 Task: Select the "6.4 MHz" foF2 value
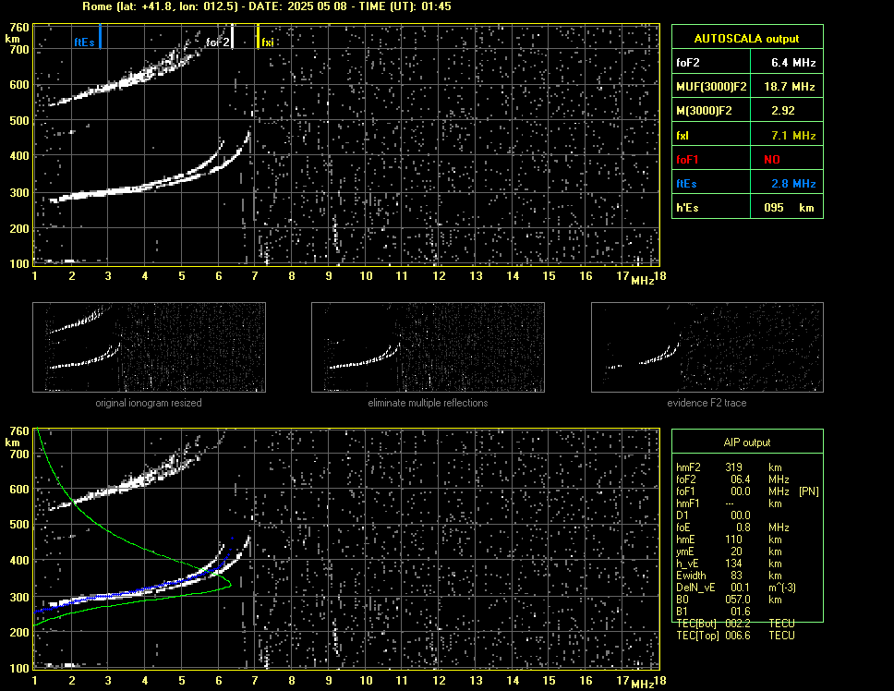[x=793, y=63]
